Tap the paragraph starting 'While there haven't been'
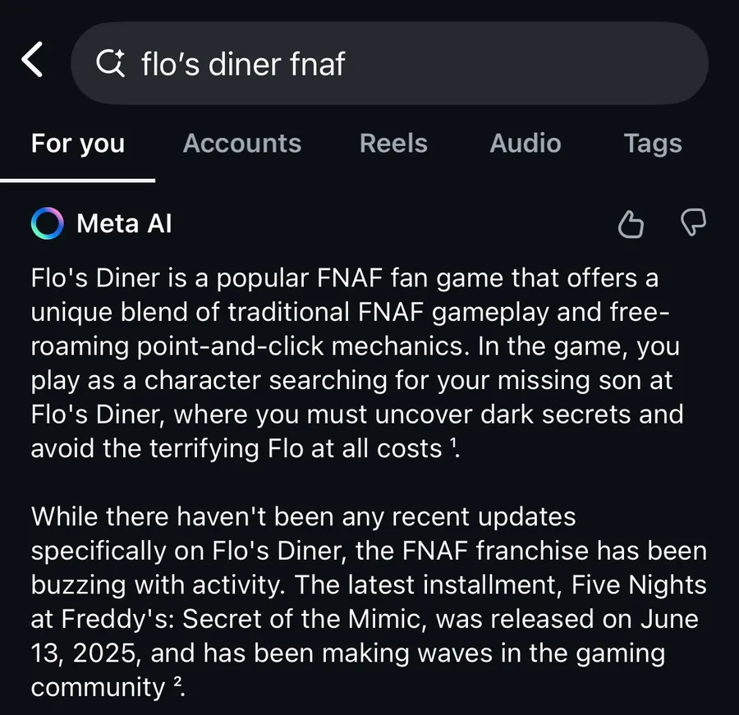 [369, 602]
